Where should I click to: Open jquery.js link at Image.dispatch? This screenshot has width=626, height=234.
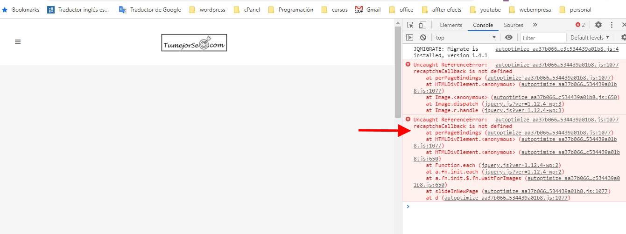pos(523,104)
